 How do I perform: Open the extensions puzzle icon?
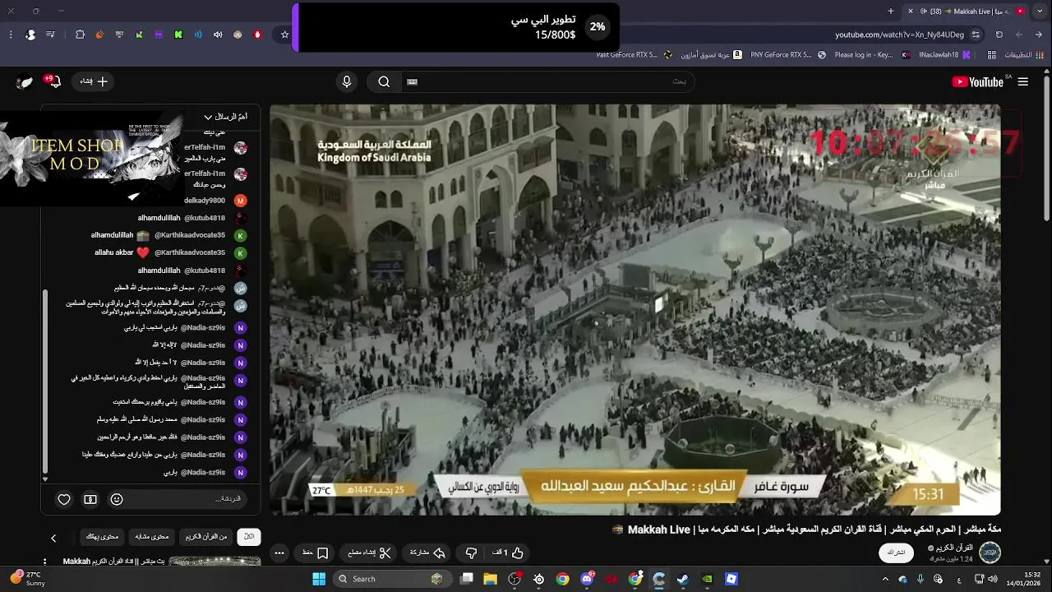(x=80, y=35)
